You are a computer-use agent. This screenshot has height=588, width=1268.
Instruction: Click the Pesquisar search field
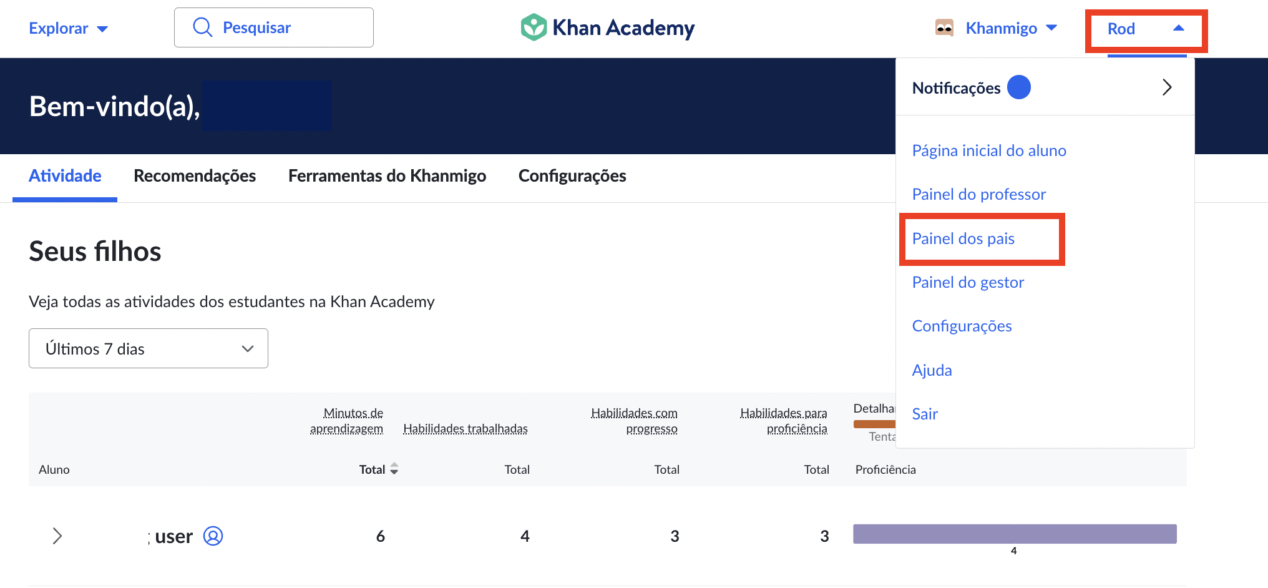[x=274, y=27]
